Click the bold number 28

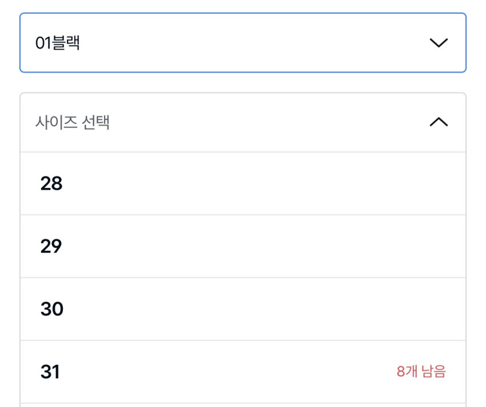[51, 183]
